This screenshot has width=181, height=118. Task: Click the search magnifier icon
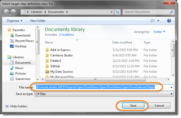tap(171, 12)
